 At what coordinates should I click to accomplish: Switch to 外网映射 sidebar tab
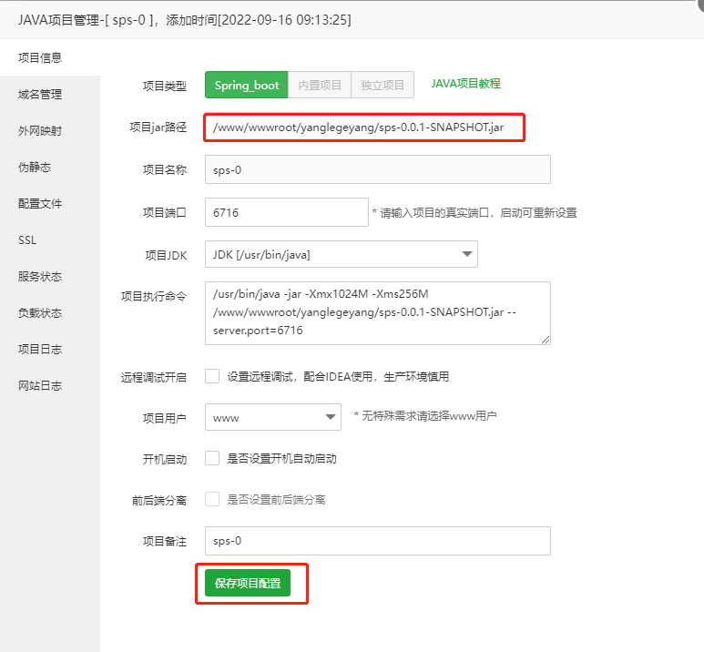coord(40,130)
